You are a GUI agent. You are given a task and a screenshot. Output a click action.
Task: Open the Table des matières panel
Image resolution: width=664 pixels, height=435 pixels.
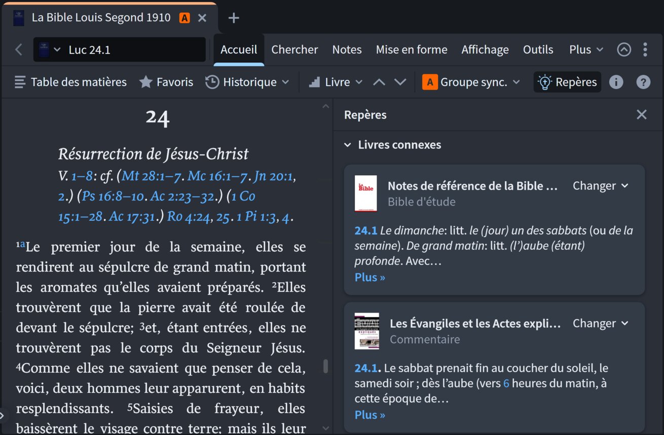[70, 82]
